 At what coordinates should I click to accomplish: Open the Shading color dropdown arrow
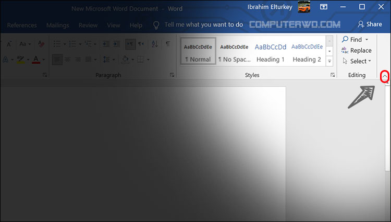point(132,60)
